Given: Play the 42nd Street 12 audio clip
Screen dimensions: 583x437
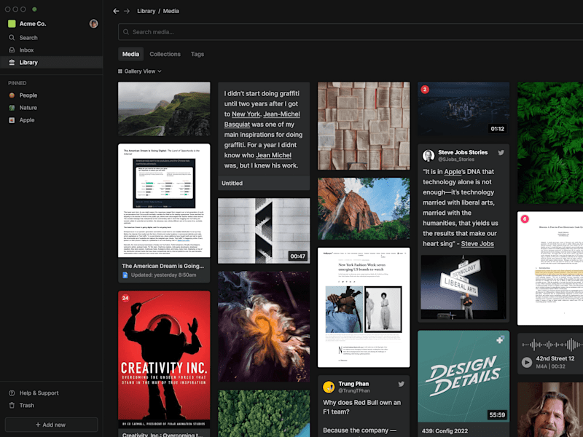Looking at the screenshot, I should click(526, 362).
